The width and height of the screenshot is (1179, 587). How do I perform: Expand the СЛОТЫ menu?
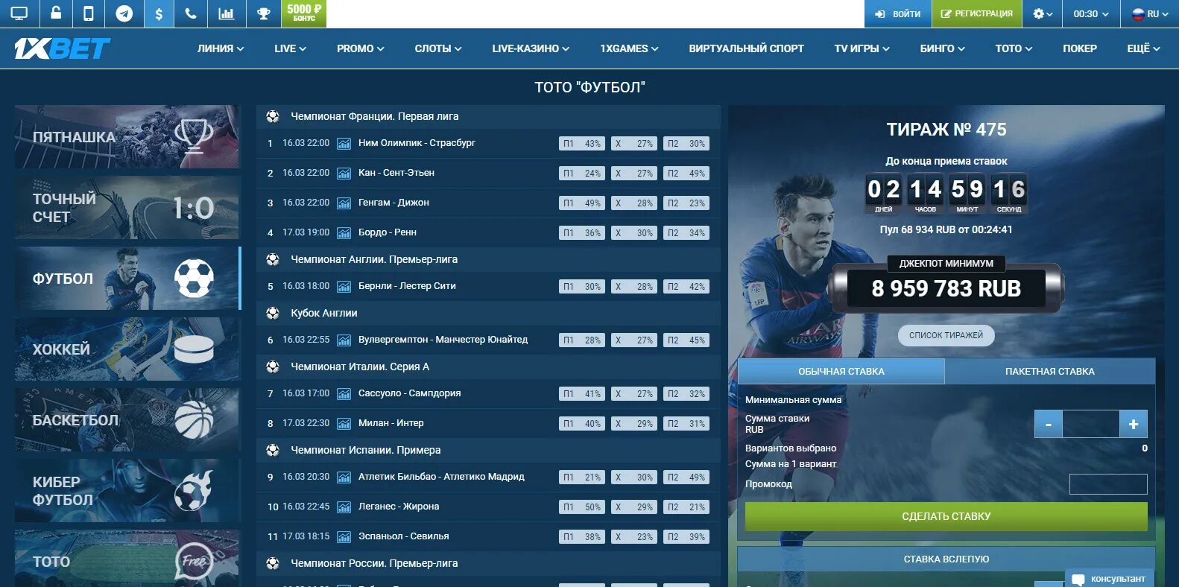coord(438,48)
